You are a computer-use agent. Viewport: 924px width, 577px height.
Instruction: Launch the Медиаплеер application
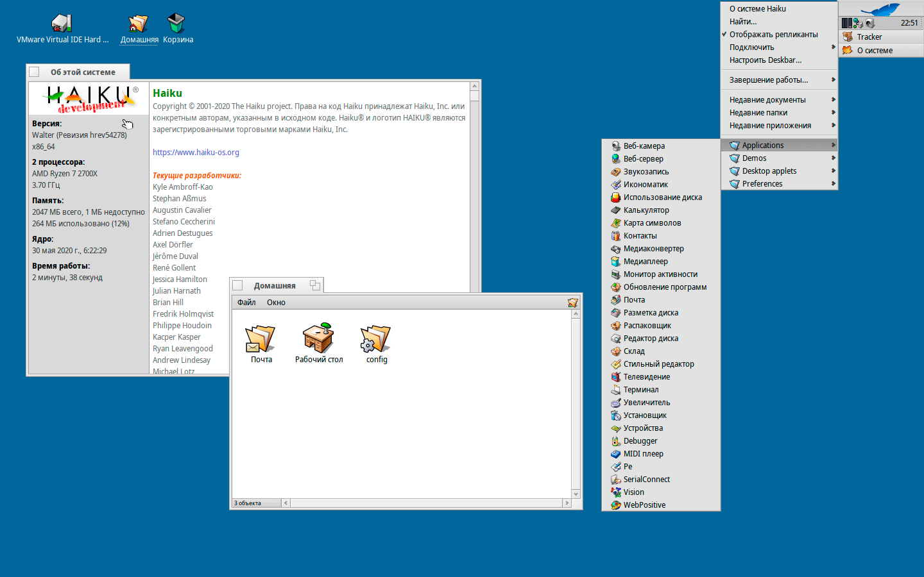tap(661, 262)
